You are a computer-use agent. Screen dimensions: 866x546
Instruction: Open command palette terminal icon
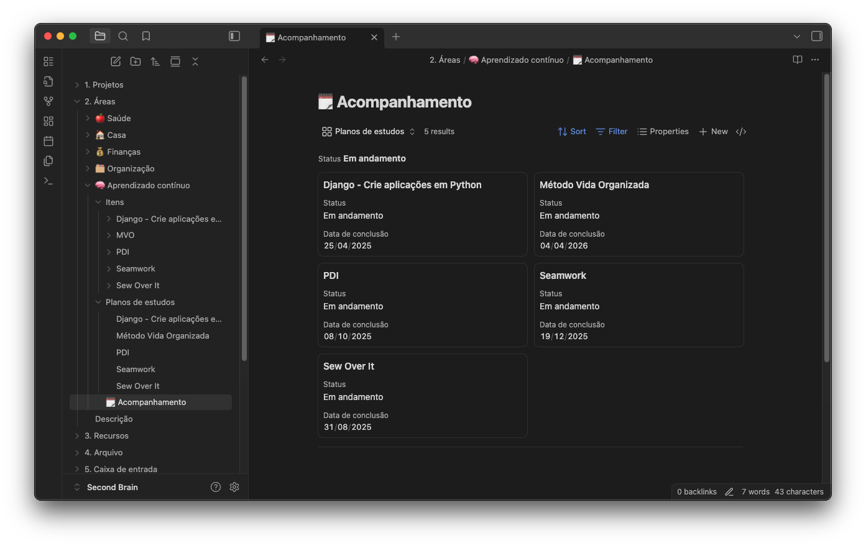(x=48, y=181)
